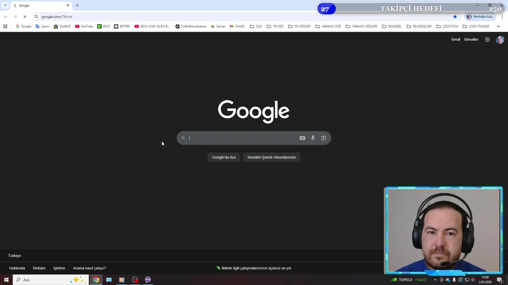Open the GMAİL bookmark
This screenshot has height=285, width=508.
[x=237, y=27]
